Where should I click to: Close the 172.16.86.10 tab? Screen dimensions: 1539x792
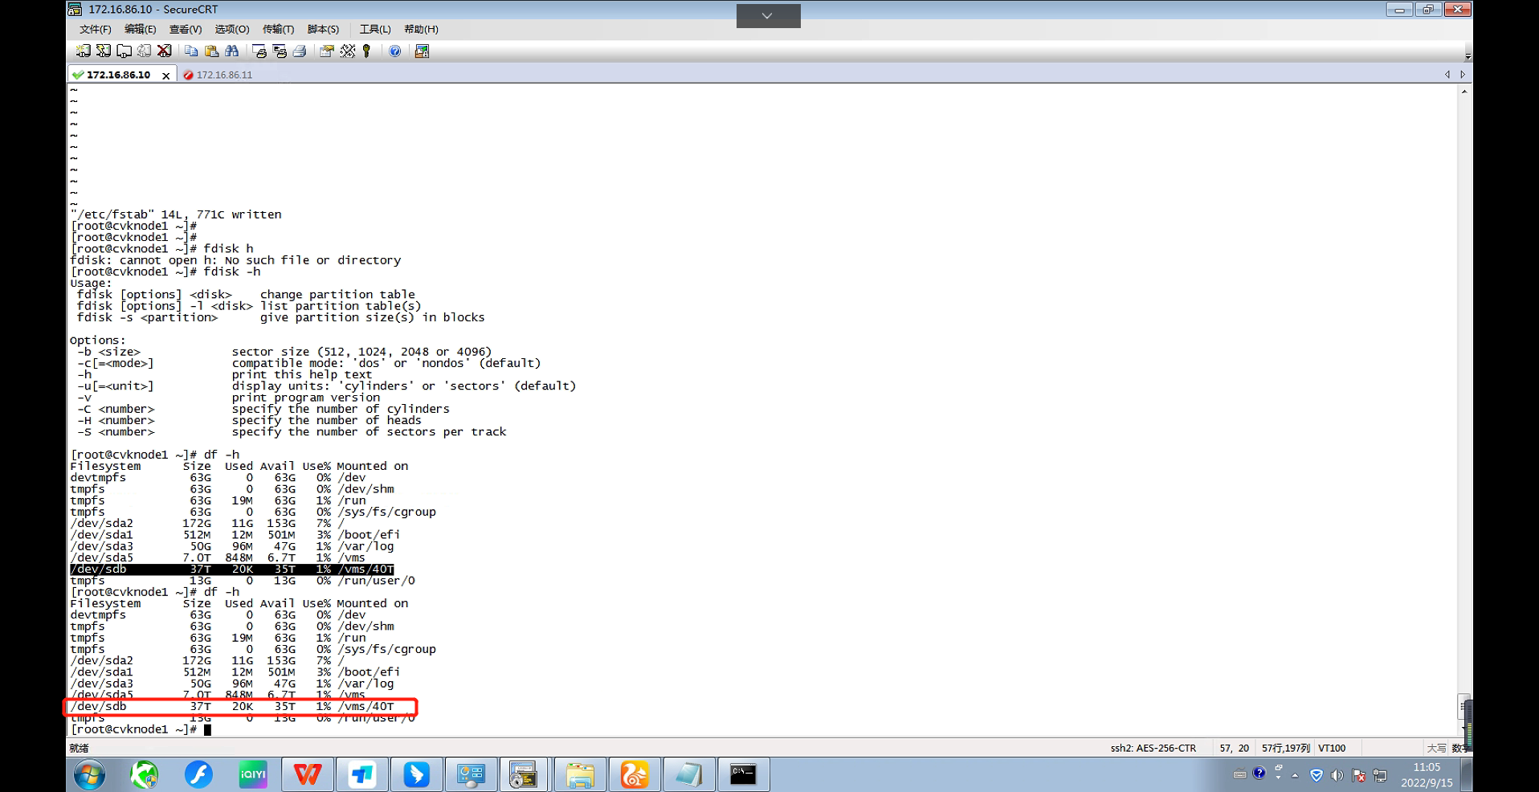(166, 76)
